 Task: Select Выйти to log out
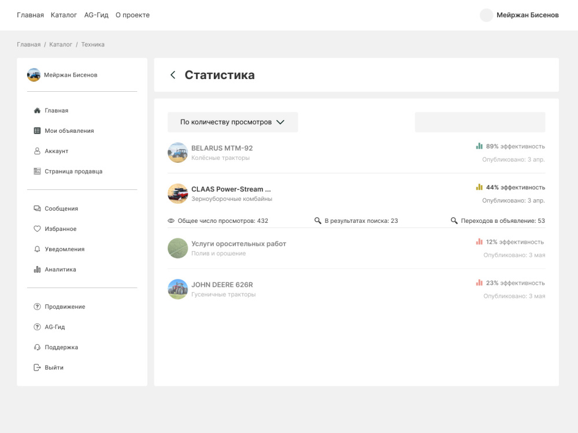point(54,367)
